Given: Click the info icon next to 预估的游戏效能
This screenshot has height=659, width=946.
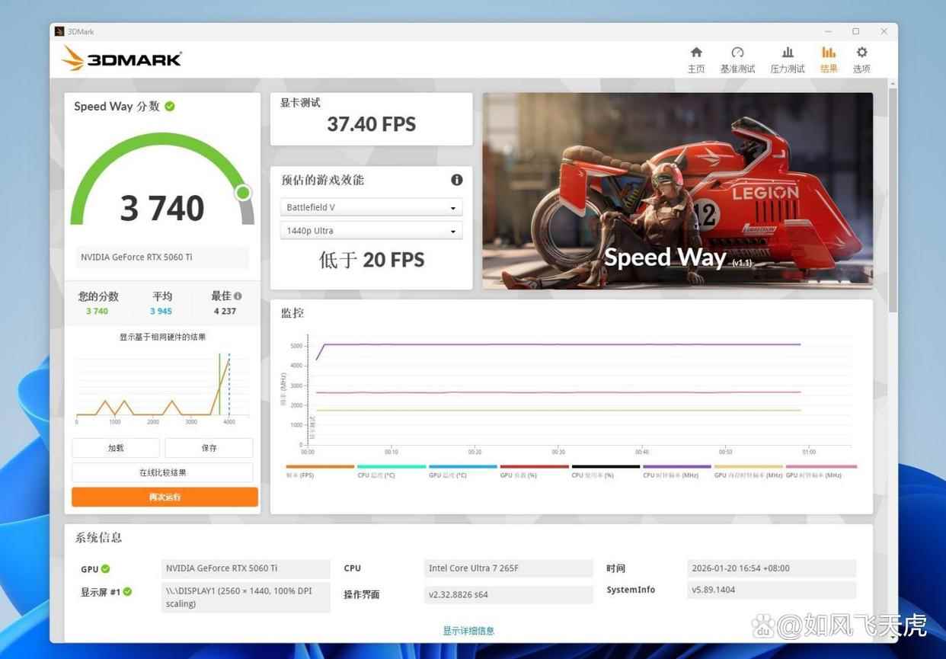Looking at the screenshot, I should [456, 180].
